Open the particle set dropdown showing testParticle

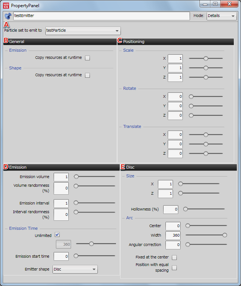click(x=82, y=31)
